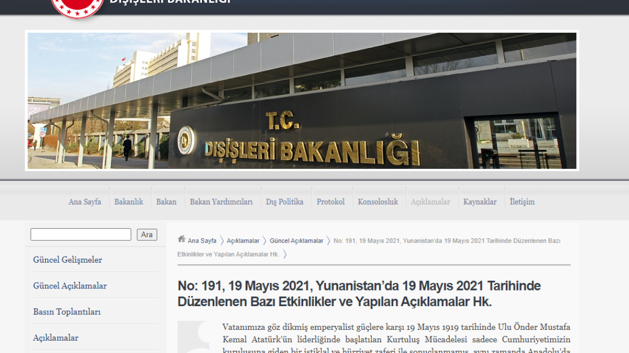
Task: Click the home icon in breadcrumb
Action: coord(181,239)
